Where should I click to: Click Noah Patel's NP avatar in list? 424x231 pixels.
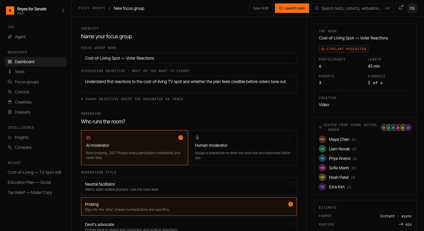pyautogui.click(x=322, y=177)
